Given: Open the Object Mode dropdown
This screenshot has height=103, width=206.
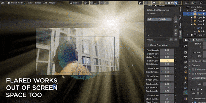Looking at the screenshot, I should pos(16,3).
